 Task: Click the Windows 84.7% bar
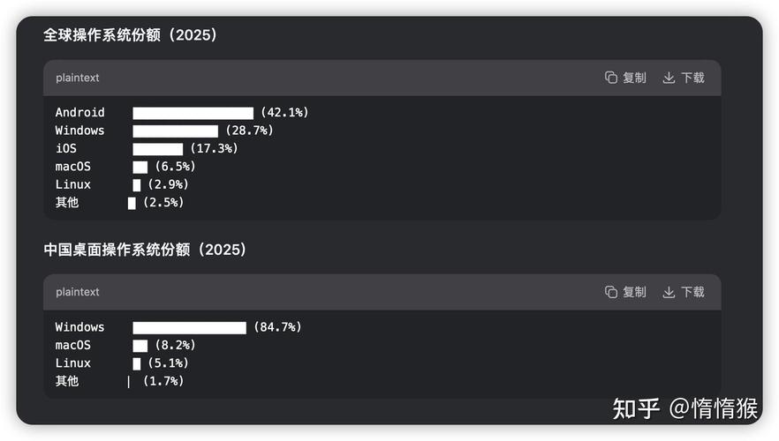[x=189, y=328]
